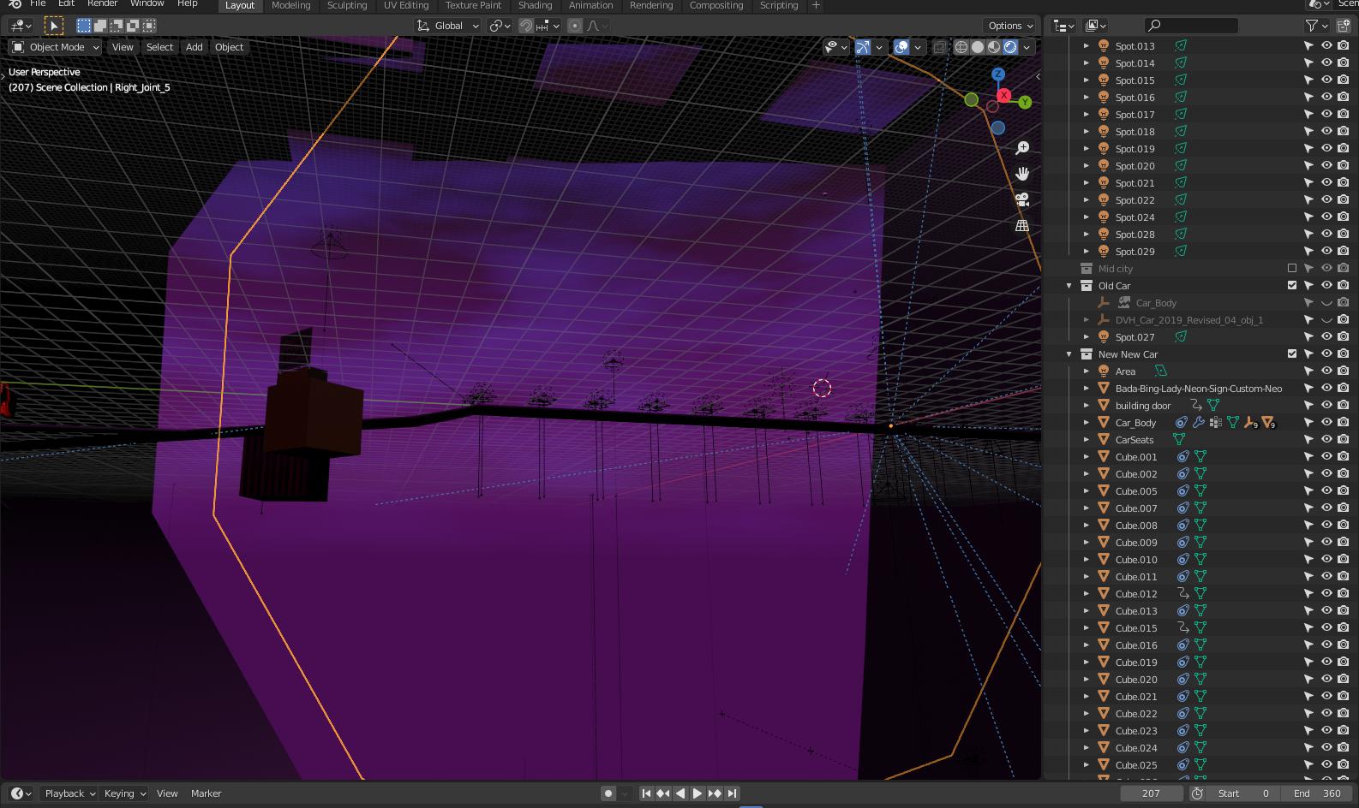Open viewport Object menu

tap(229, 47)
